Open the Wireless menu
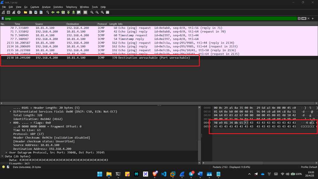318x179 pixels. (85, 7)
